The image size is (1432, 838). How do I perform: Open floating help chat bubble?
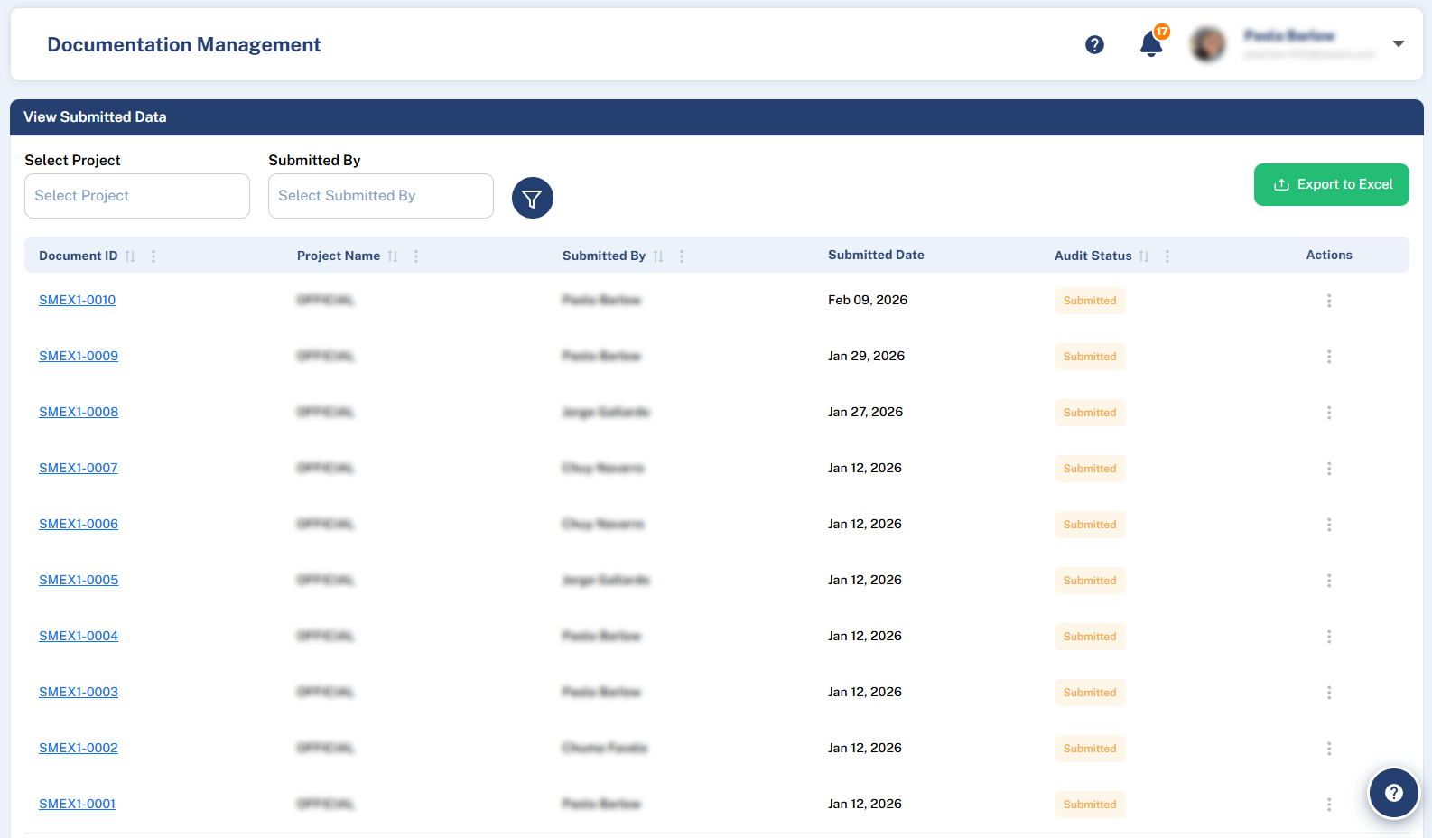[x=1393, y=793]
